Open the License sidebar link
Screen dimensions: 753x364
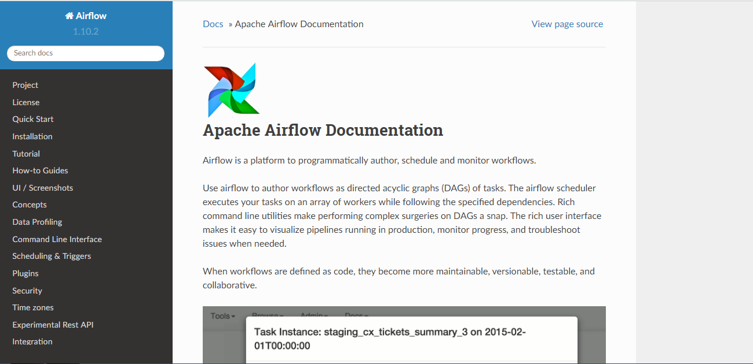coord(26,102)
